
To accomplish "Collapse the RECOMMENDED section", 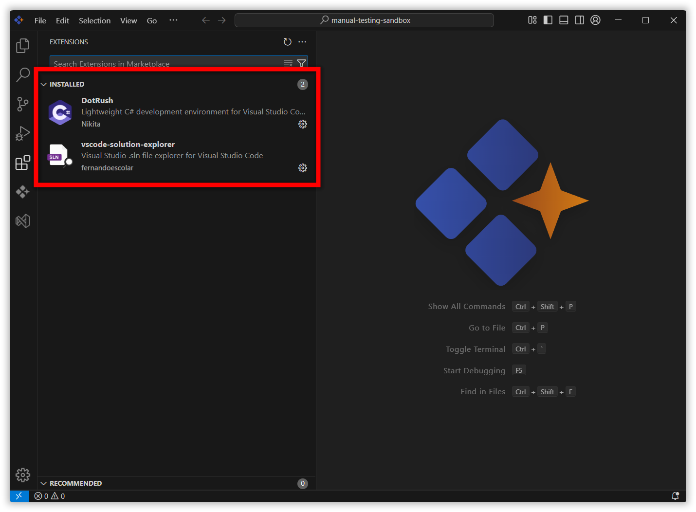I will click(44, 483).
